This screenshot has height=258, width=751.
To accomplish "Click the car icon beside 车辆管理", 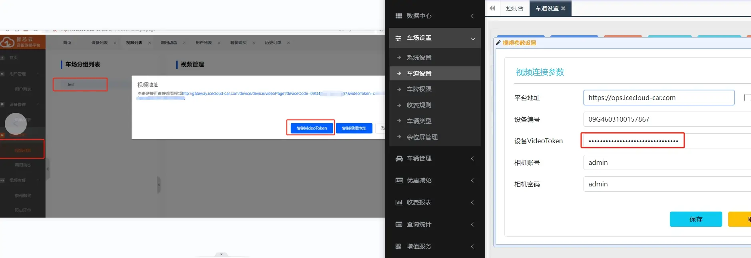I will (399, 158).
